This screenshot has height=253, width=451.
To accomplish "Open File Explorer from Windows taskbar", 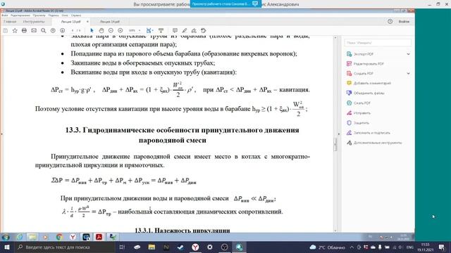I will [152, 247].
